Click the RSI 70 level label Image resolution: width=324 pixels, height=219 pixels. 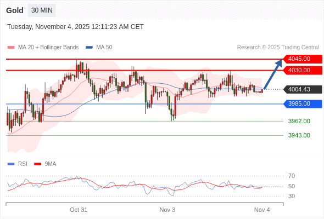click(x=292, y=176)
